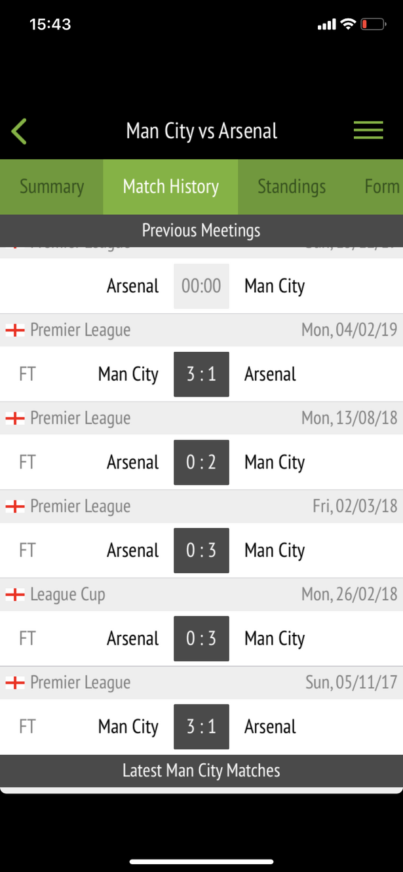
Task: Open the 3:1 score from 05/11/17
Action: tap(201, 727)
